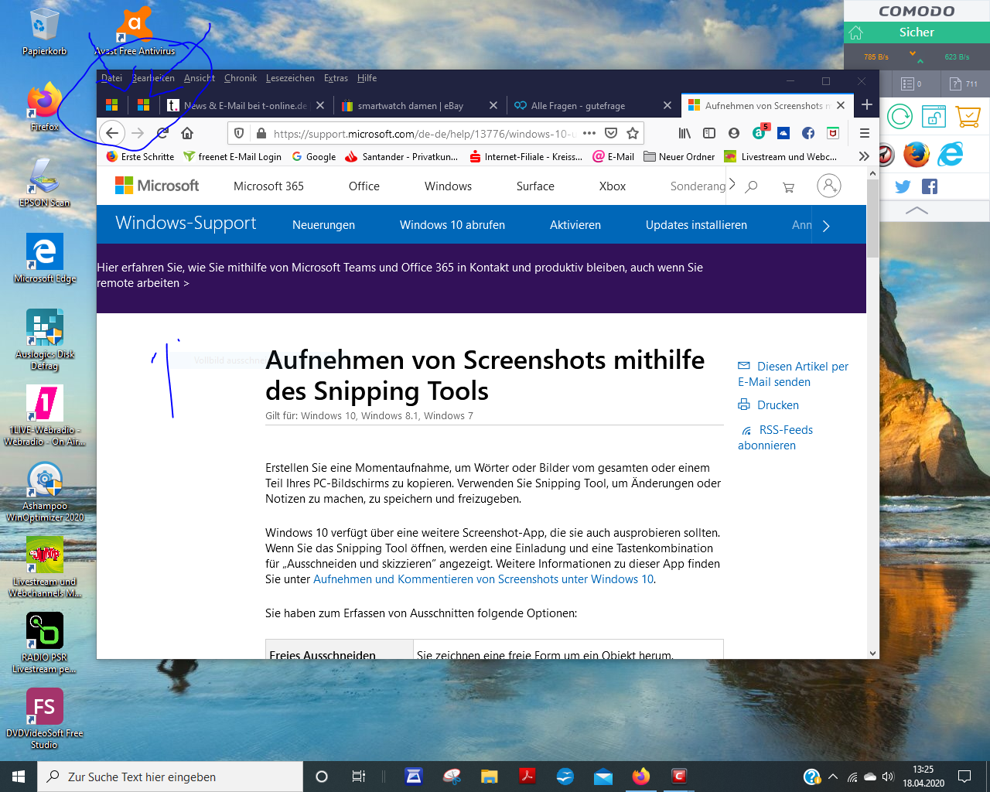This screenshot has height=792, width=990.
Task: Open the Datei menu in Firefox
Action: (111, 78)
